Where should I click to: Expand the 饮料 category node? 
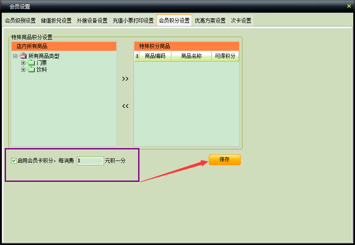(24, 70)
